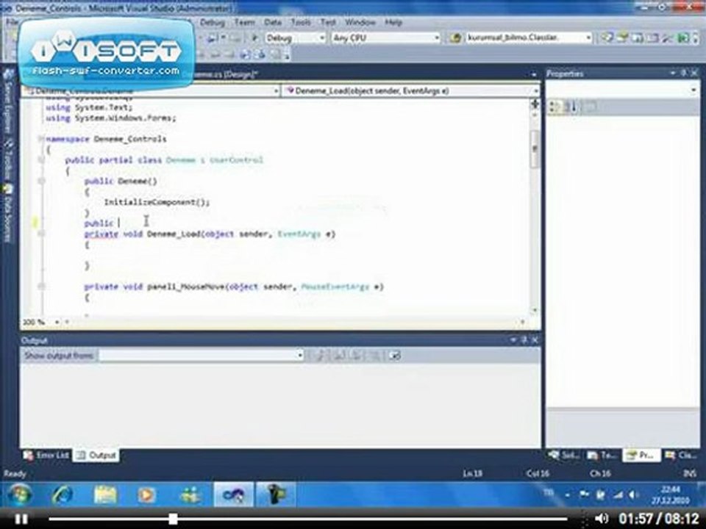The image size is (706, 529).
Task: Click the editor split handle above the scrollbar
Action: coord(535,104)
